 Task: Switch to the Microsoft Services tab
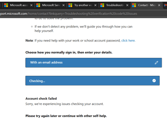click(x=50, y=5)
